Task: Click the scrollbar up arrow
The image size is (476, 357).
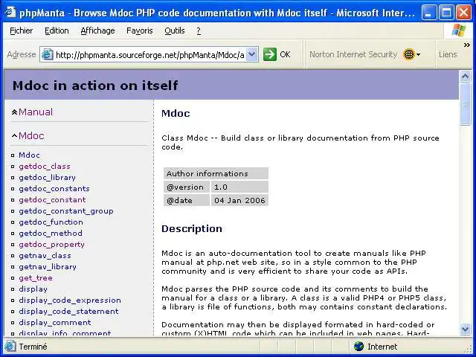Action: (x=465, y=76)
